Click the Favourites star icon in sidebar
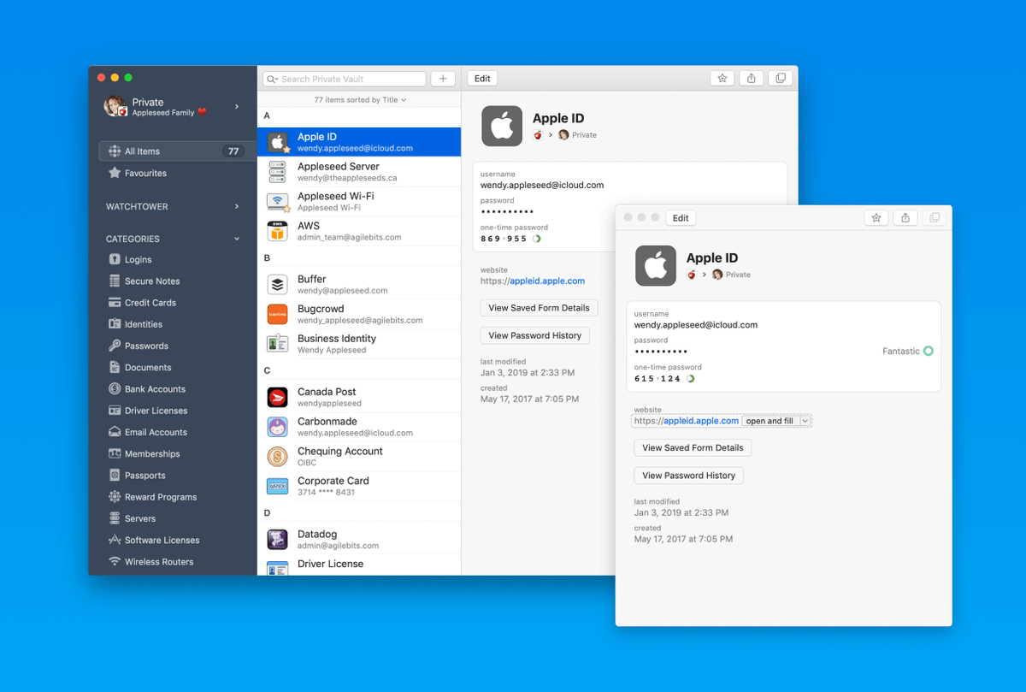 [x=115, y=173]
